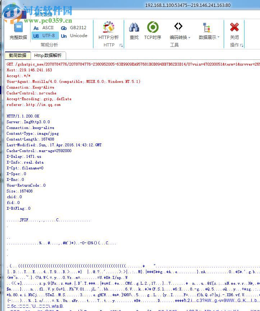Switch encoding to GB2312
Screen dimensions: 260x311
pos(73,28)
